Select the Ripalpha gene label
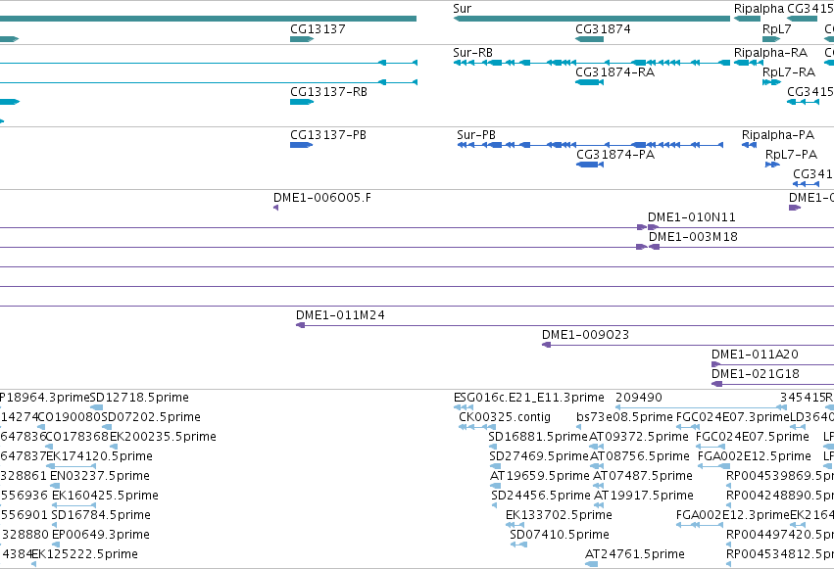 (759, 9)
